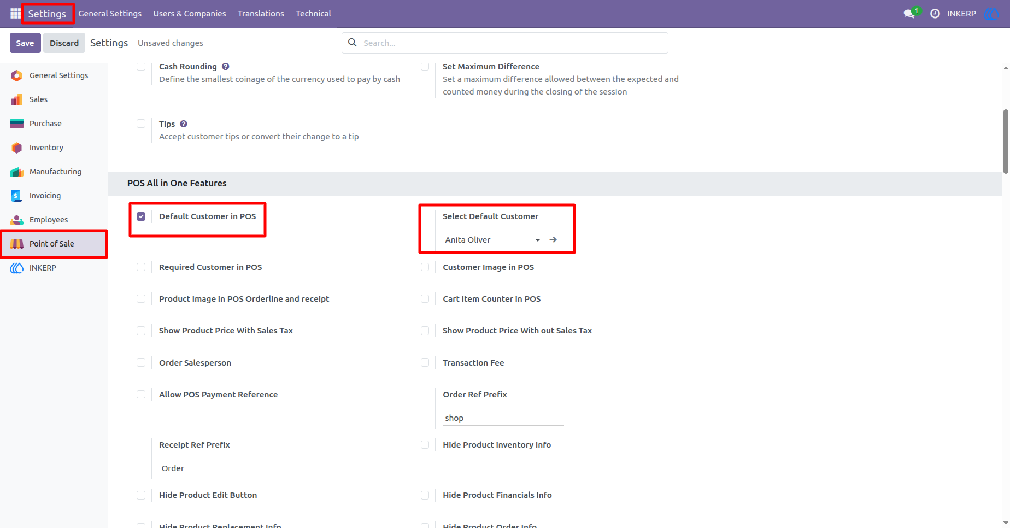
Task: Click the INKERP sidebar icon
Action: tap(17, 268)
